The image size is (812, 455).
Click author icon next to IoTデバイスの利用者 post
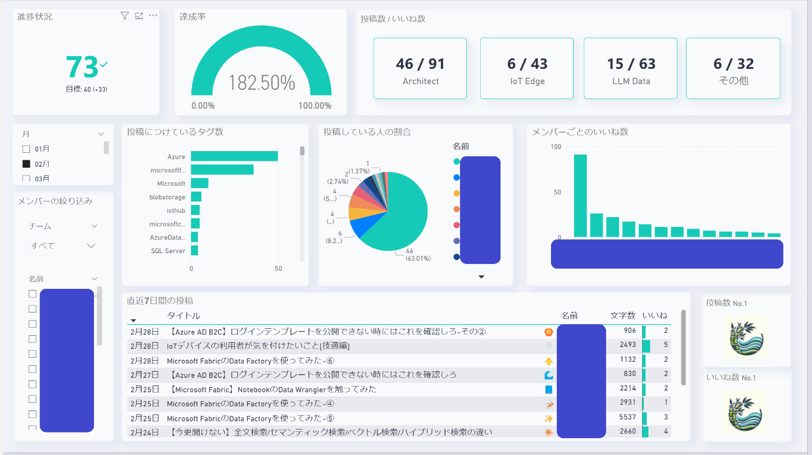point(548,346)
